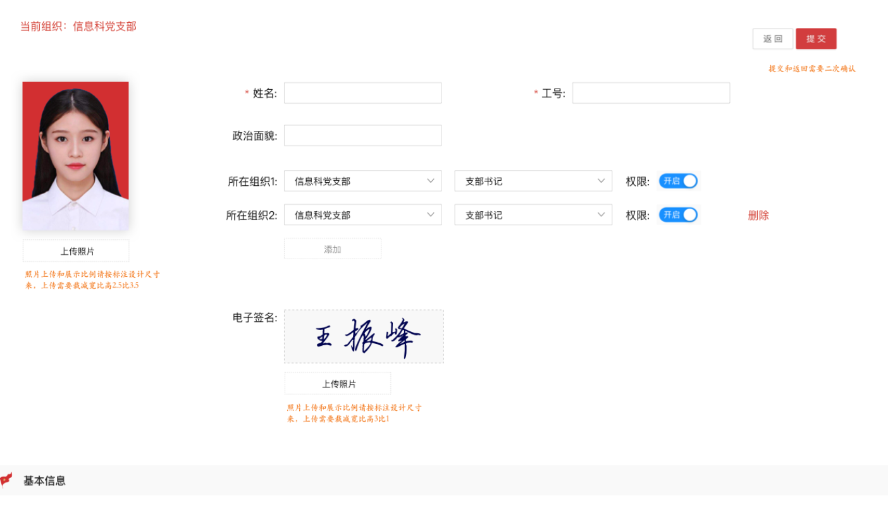Click 删除 link for 所在组织2
This screenshot has width=888, height=514.
tap(758, 215)
